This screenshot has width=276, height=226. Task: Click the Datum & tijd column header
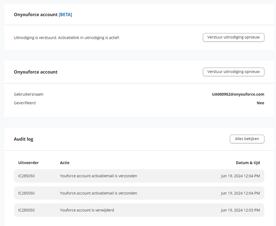click(248, 163)
